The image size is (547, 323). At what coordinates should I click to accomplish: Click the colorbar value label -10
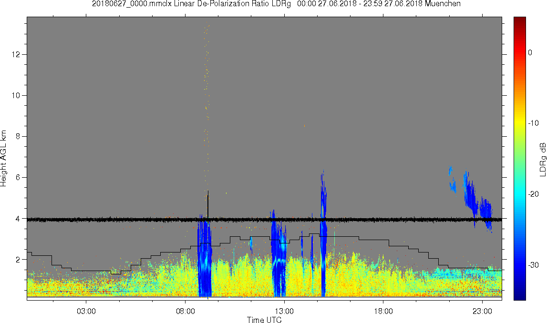533,123
